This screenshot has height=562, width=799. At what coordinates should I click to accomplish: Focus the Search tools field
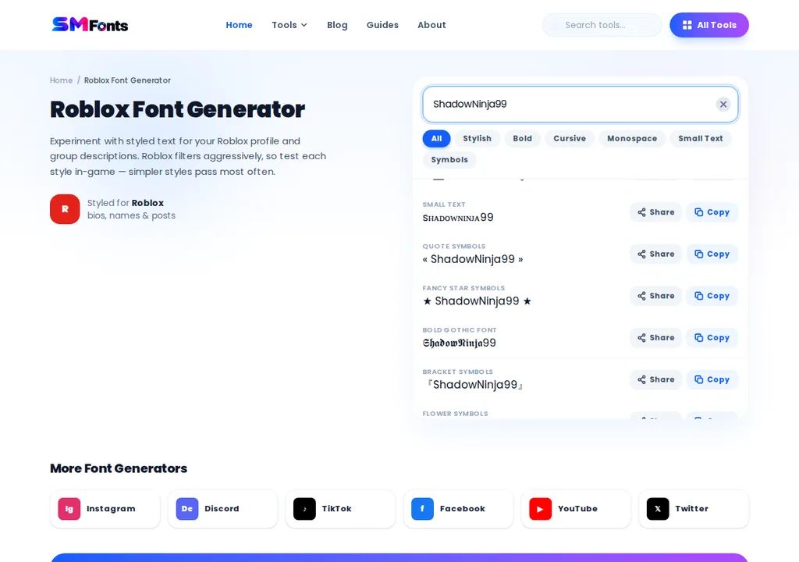(602, 25)
